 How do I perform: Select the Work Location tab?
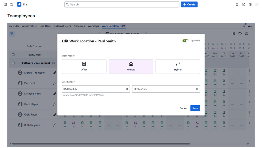coord(114,26)
